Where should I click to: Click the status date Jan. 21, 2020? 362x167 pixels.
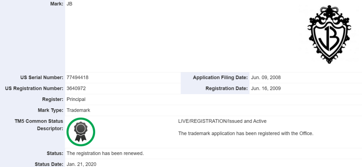81,164
